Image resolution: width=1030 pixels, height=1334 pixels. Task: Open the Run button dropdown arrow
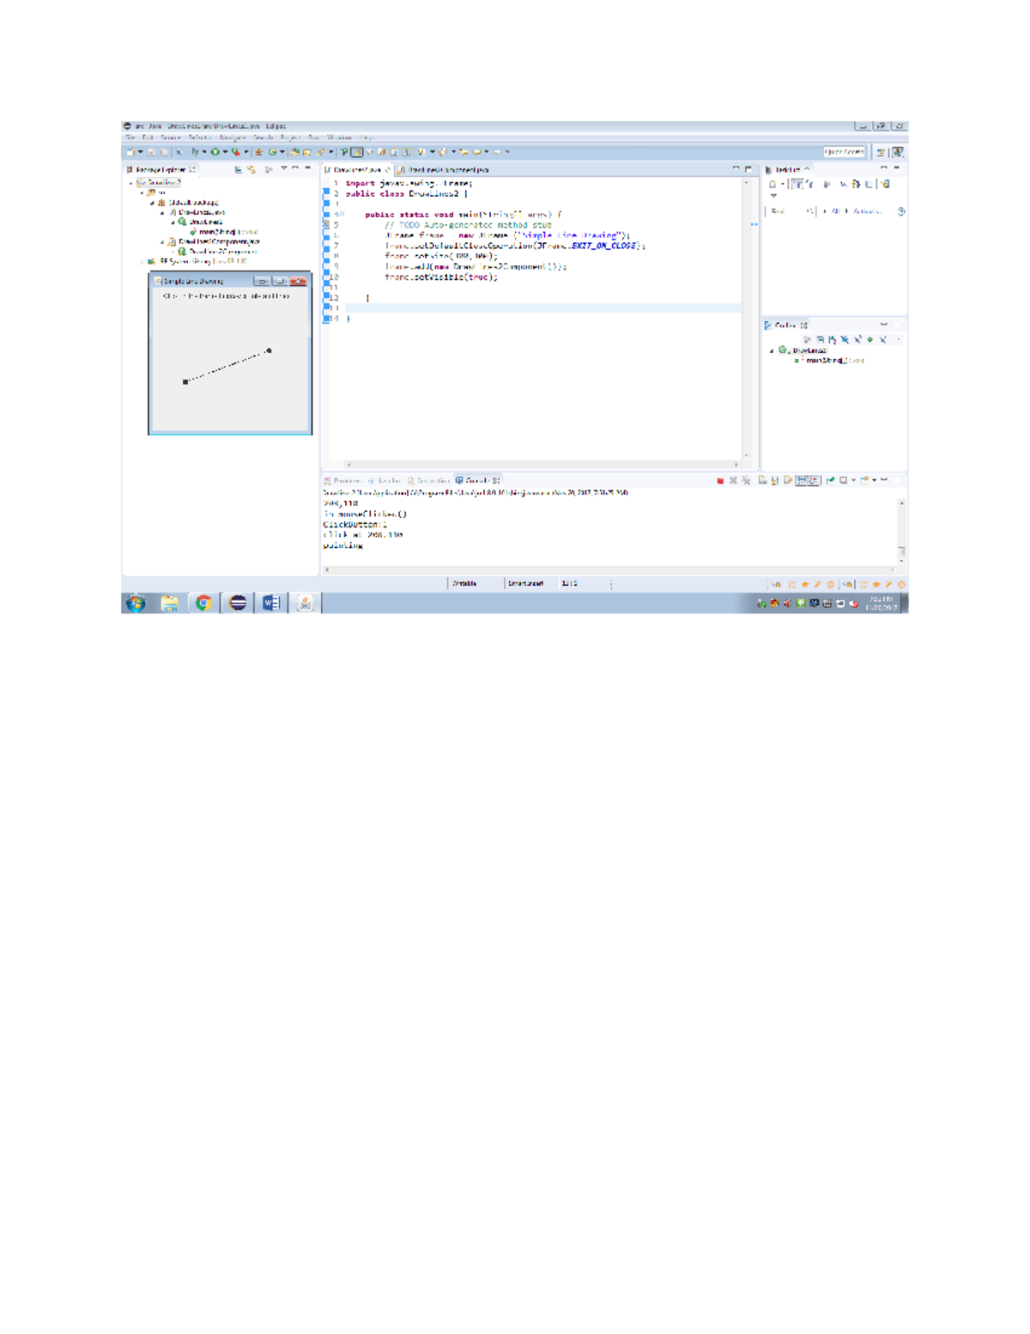[x=225, y=152]
